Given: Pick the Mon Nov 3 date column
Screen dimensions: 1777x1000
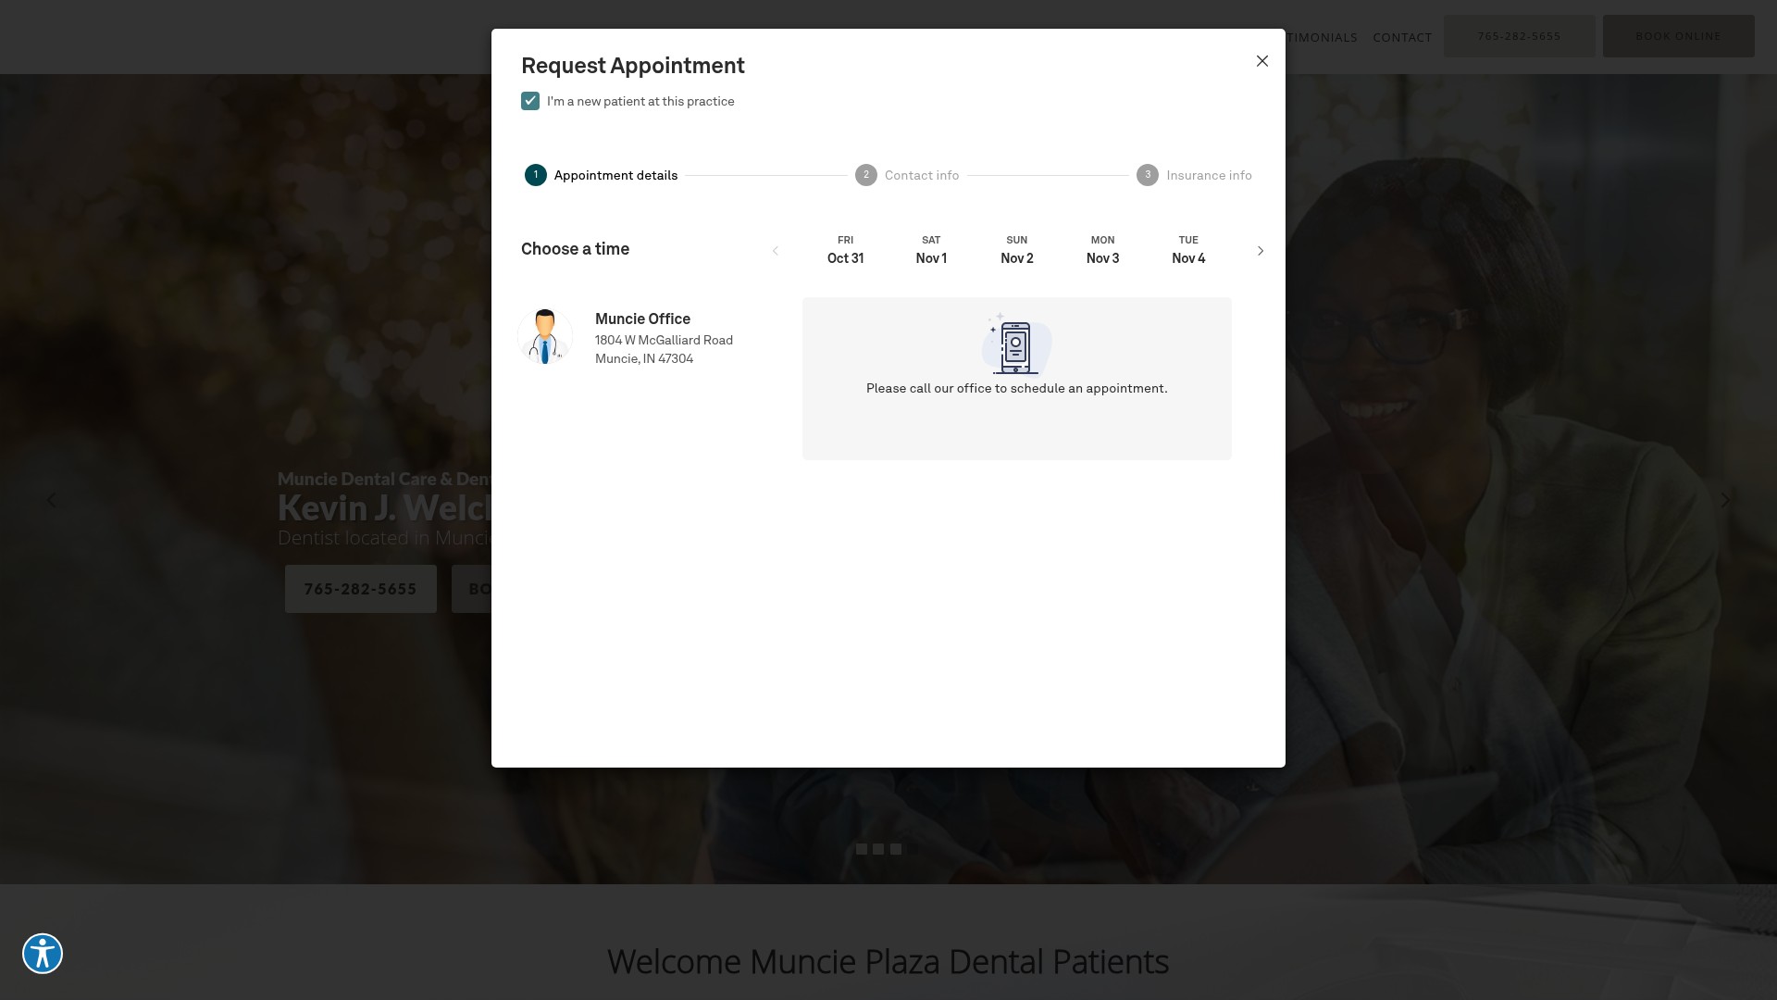Looking at the screenshot, I should tap(1102, 250).
